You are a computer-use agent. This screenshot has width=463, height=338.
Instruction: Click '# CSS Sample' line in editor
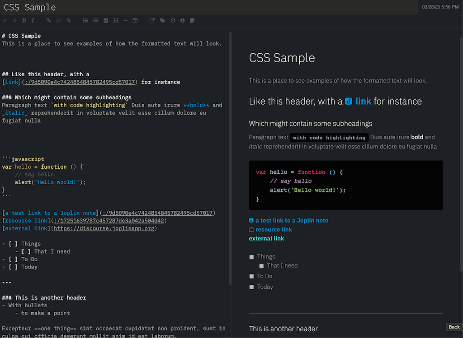click(x=21, y=36)
